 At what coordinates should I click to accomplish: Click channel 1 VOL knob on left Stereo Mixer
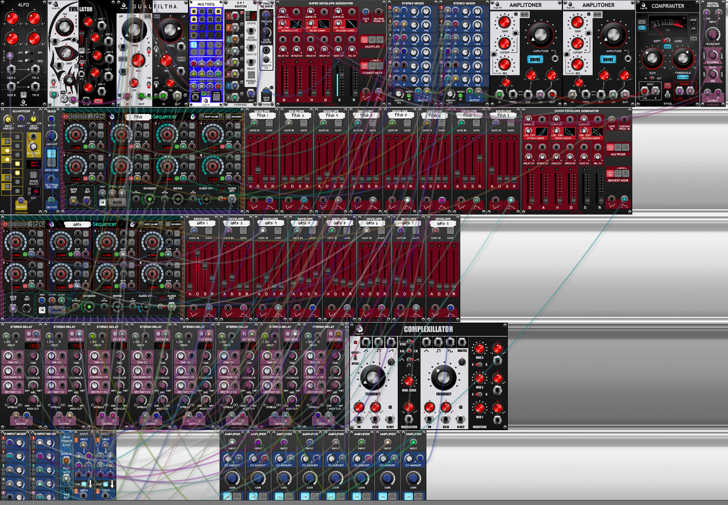(x=414, y=11)
